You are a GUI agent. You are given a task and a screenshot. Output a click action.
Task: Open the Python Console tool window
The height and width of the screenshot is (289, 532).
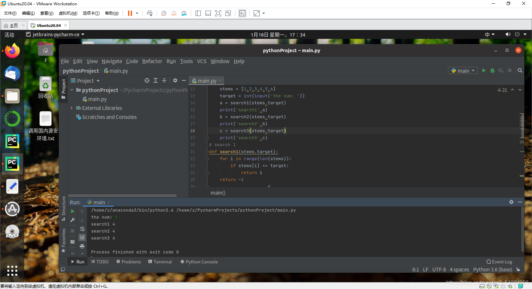(199, 262)
